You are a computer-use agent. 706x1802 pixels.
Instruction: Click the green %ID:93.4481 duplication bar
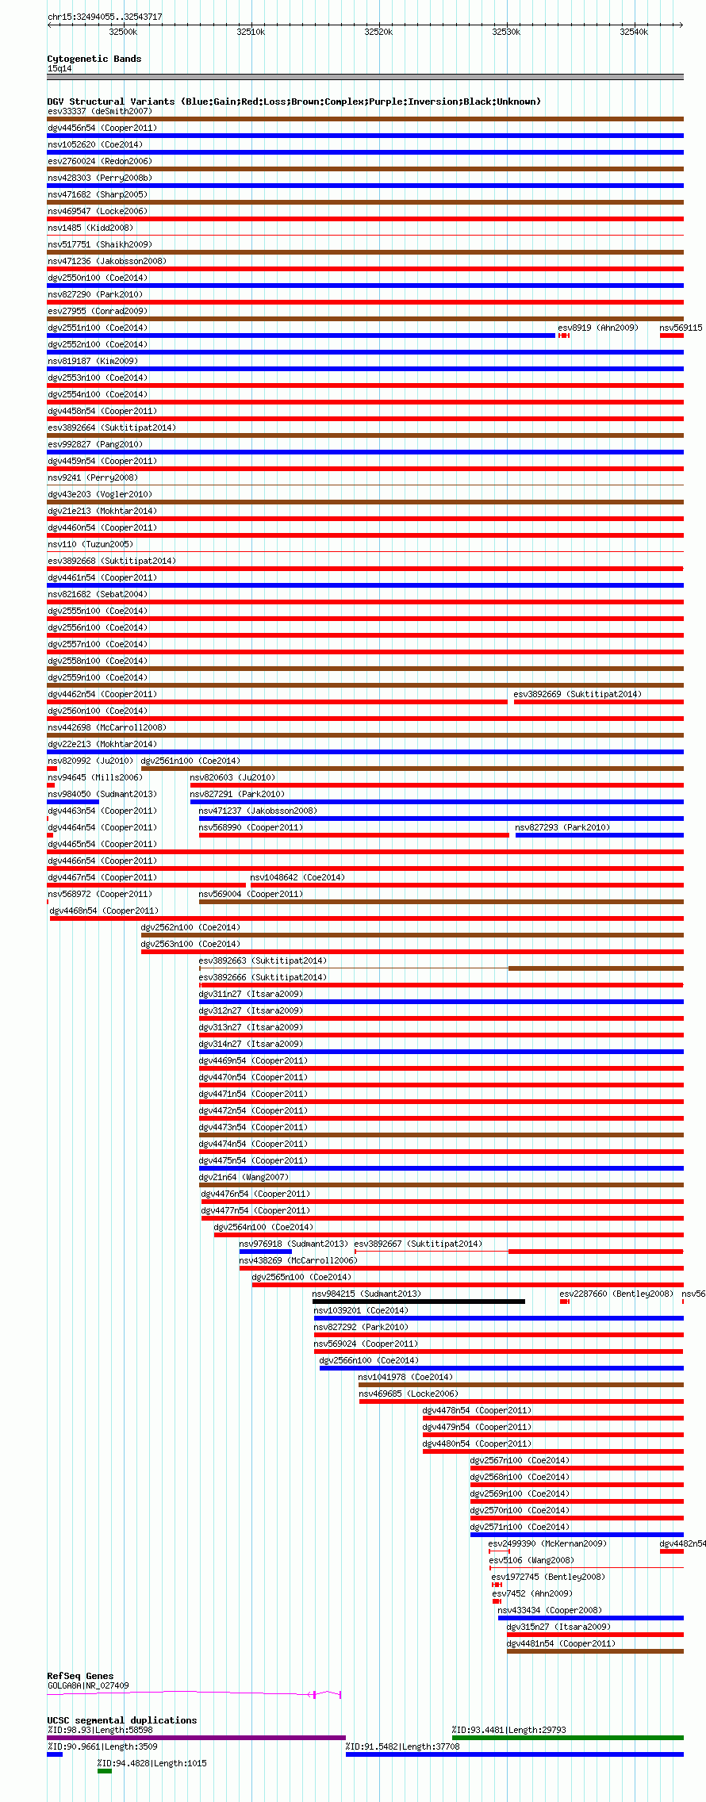[568, 1738]
